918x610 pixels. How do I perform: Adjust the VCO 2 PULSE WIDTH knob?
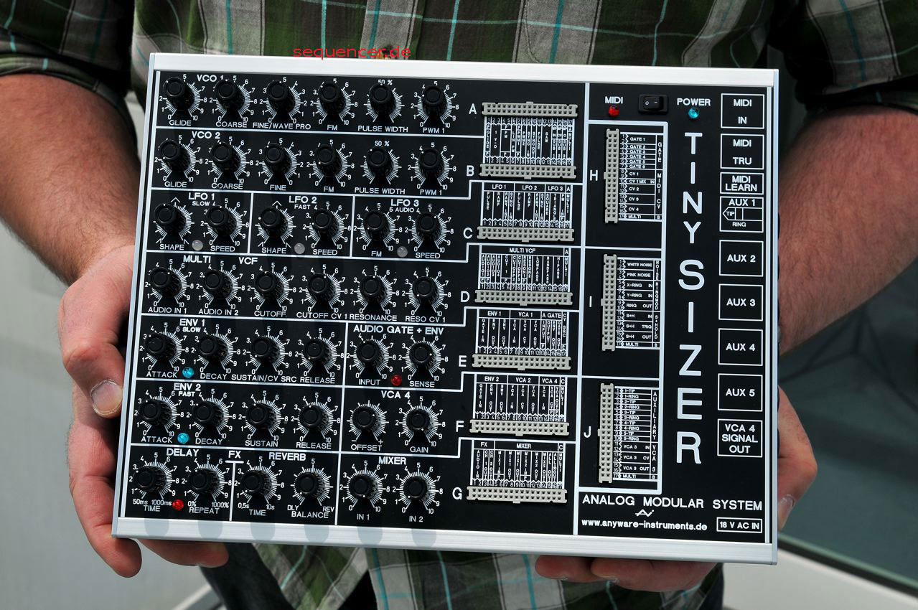[380, 161]
